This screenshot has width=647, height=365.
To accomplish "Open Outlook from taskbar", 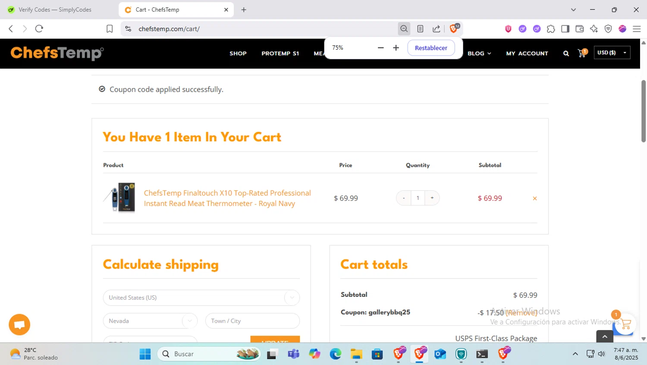I will pos(440,354).
